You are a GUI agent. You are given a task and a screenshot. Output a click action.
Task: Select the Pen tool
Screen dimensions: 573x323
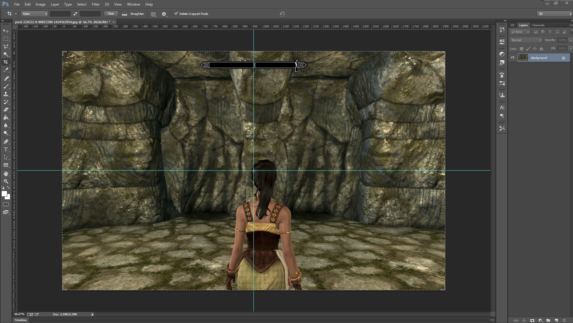(x=6, y=141)
